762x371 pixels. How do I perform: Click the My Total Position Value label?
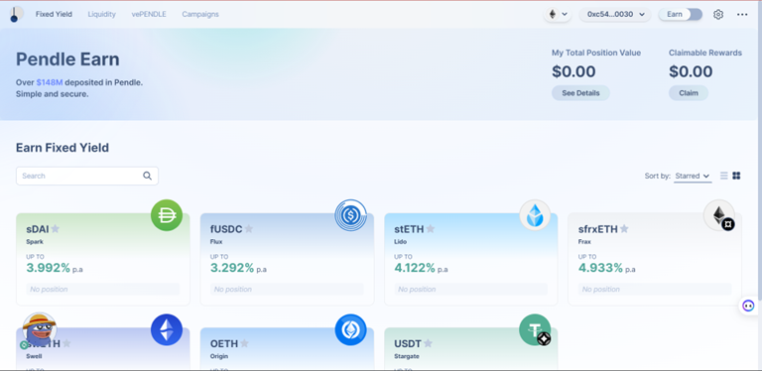pyautogui.click(x=596, y=53)
